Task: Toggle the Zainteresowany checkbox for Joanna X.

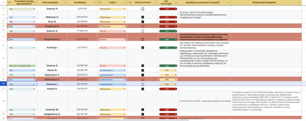Action: coord(143,31)
